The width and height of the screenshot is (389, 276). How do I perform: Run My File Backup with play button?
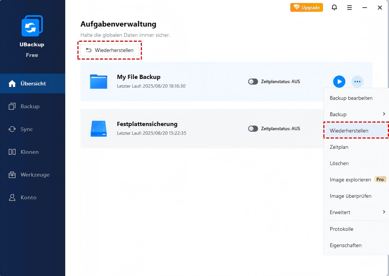click(339, 82)
